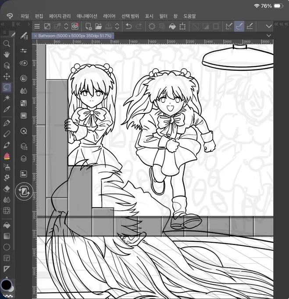289x299 pixels.
Task: Select the Airbrush spray tool
Action: (x=7, y=167)
